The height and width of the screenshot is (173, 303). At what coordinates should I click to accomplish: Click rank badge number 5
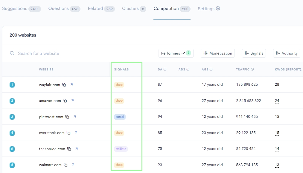click(x=12, y=149)
